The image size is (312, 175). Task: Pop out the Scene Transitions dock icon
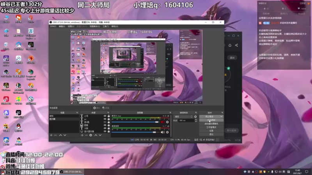(196, 113)
